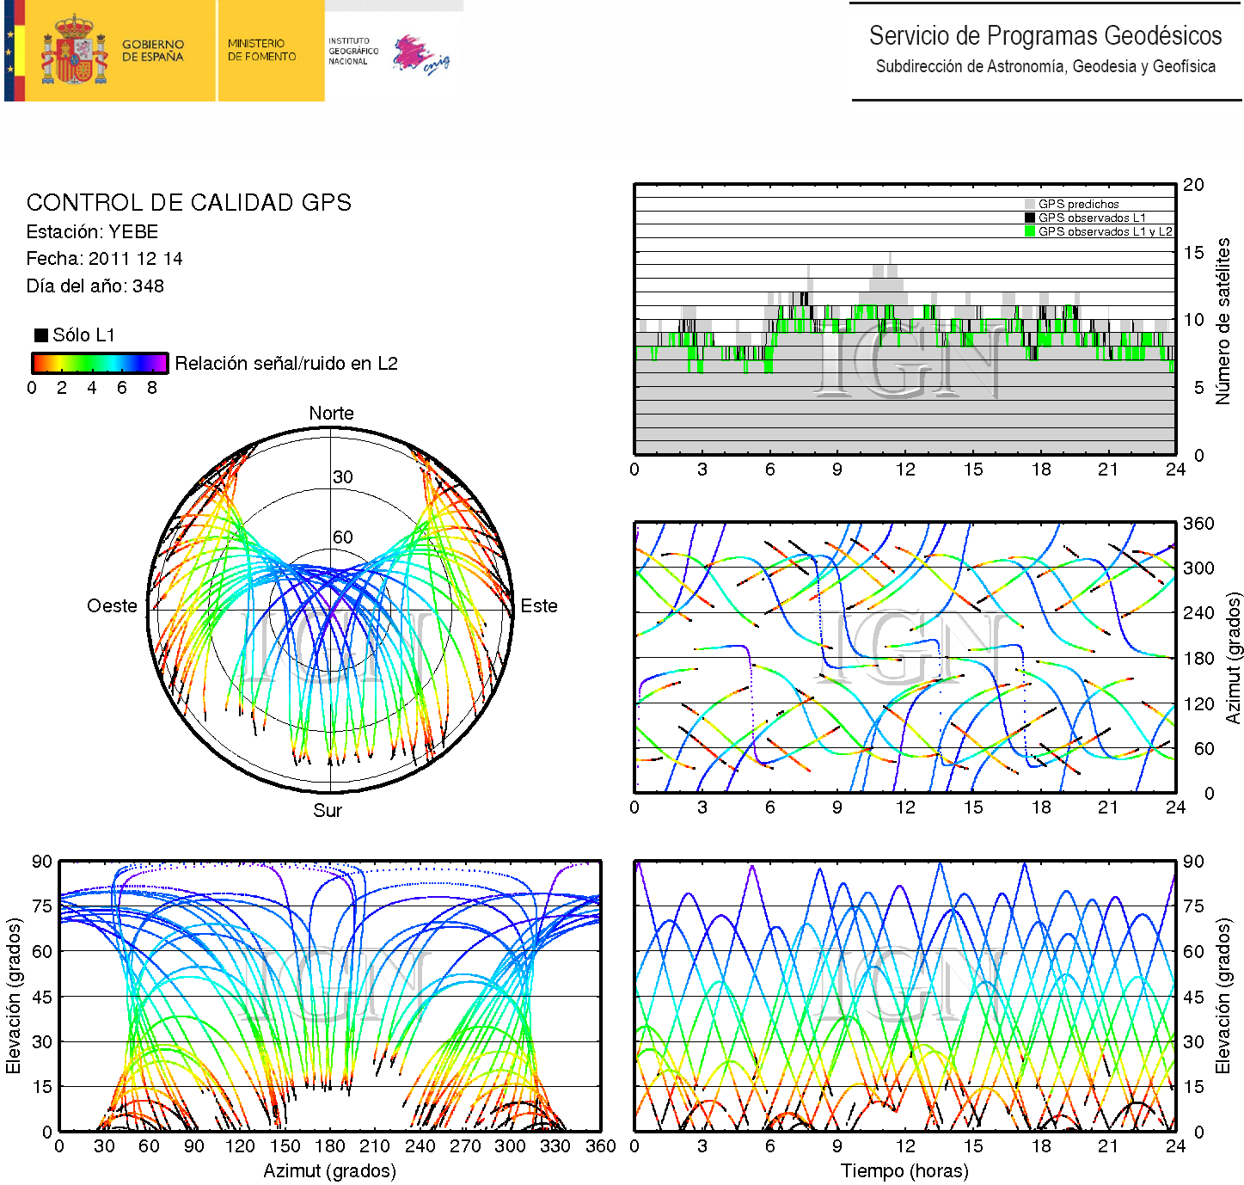
Task: Click the Spanish coat of arms emblem
Action: [74, 51]
